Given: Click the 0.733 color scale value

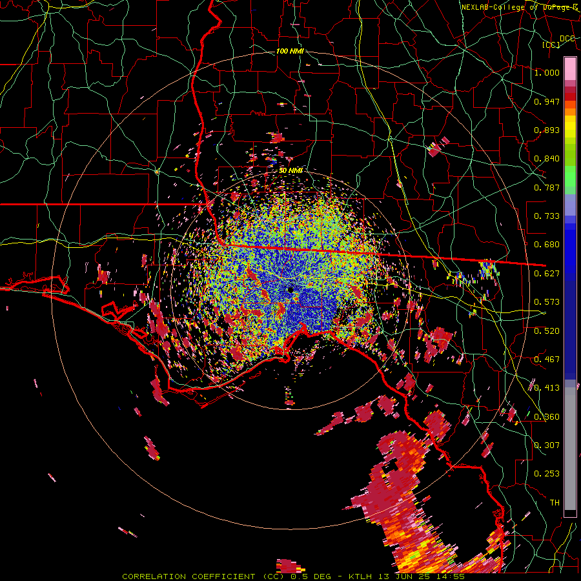Looking at the screenshot, I should coord(547,216).
